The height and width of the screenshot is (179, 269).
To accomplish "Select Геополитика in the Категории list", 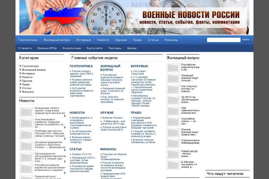I will pyautogui.click(x=30, y=66).
